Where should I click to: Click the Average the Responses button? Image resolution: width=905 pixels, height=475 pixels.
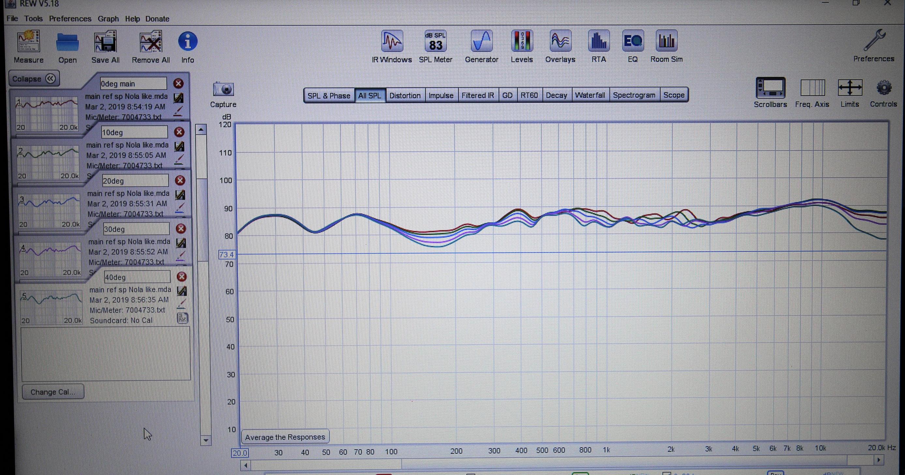pos(285,437)
